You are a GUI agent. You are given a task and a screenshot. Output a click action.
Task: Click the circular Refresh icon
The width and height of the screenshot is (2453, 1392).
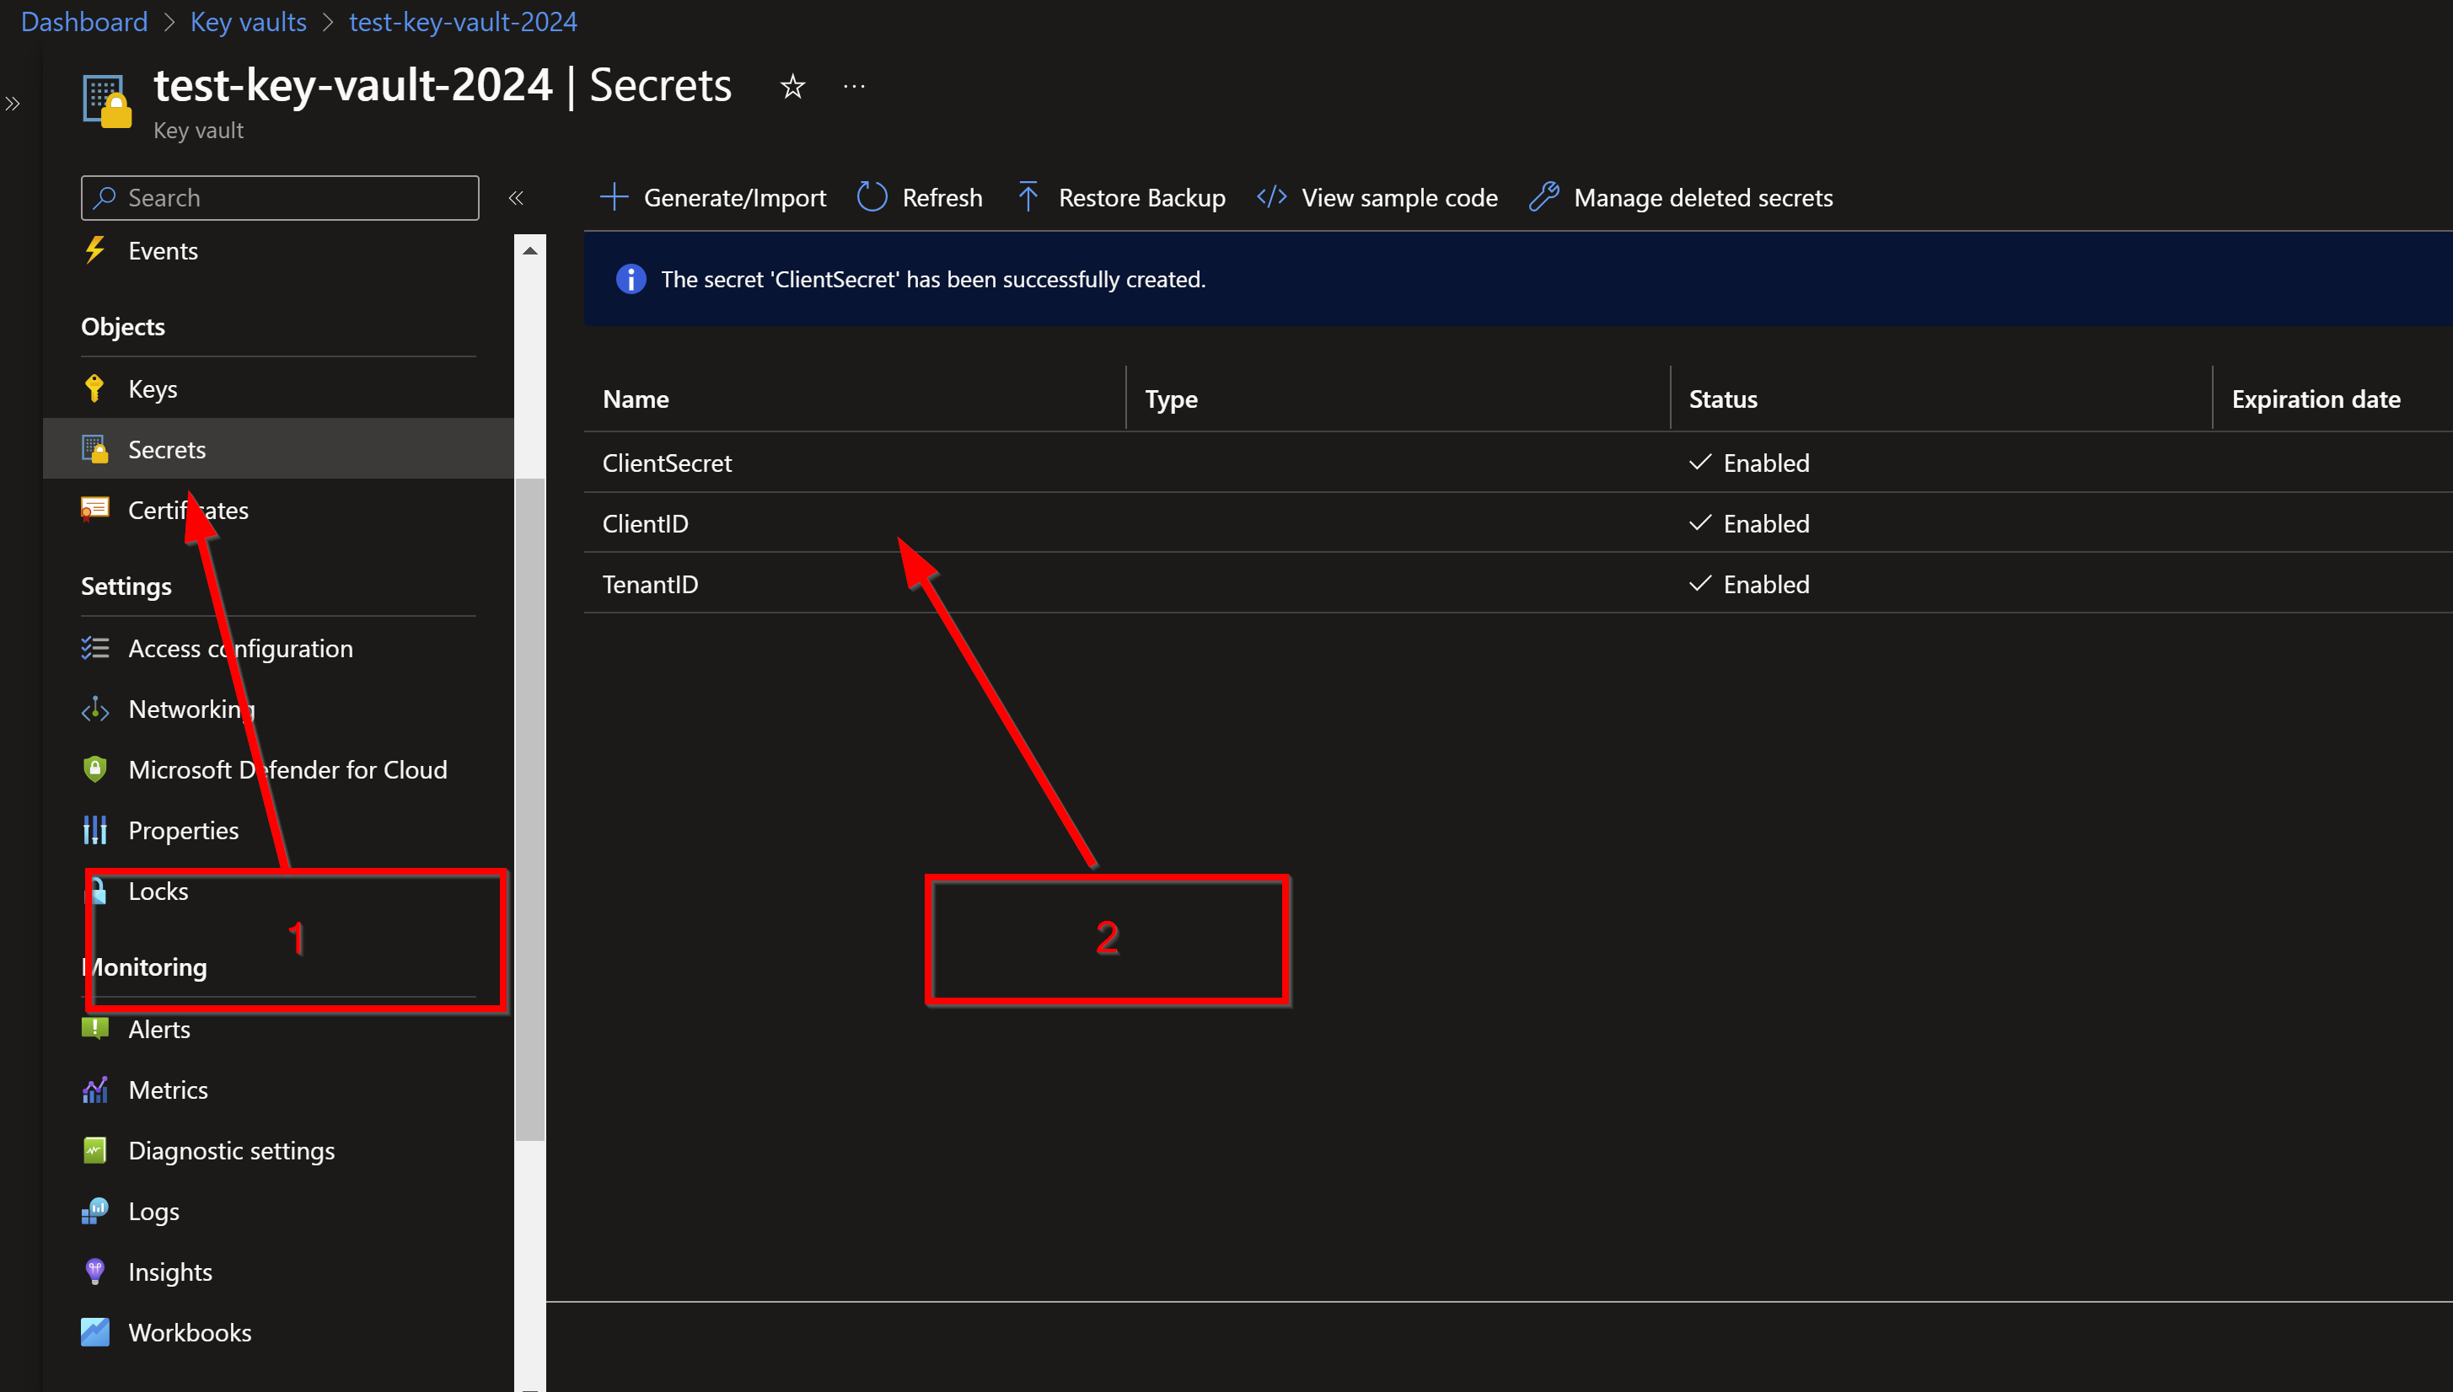point(872,197)
